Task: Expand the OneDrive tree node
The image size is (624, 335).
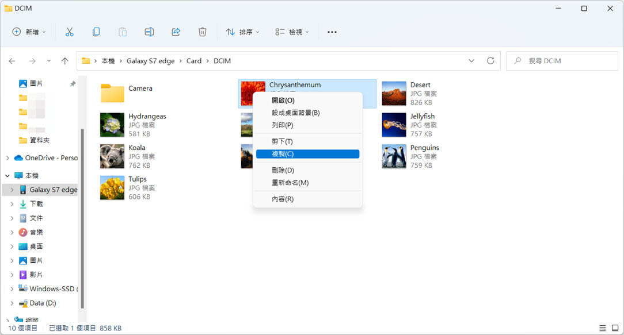Action: pos(7,158)
